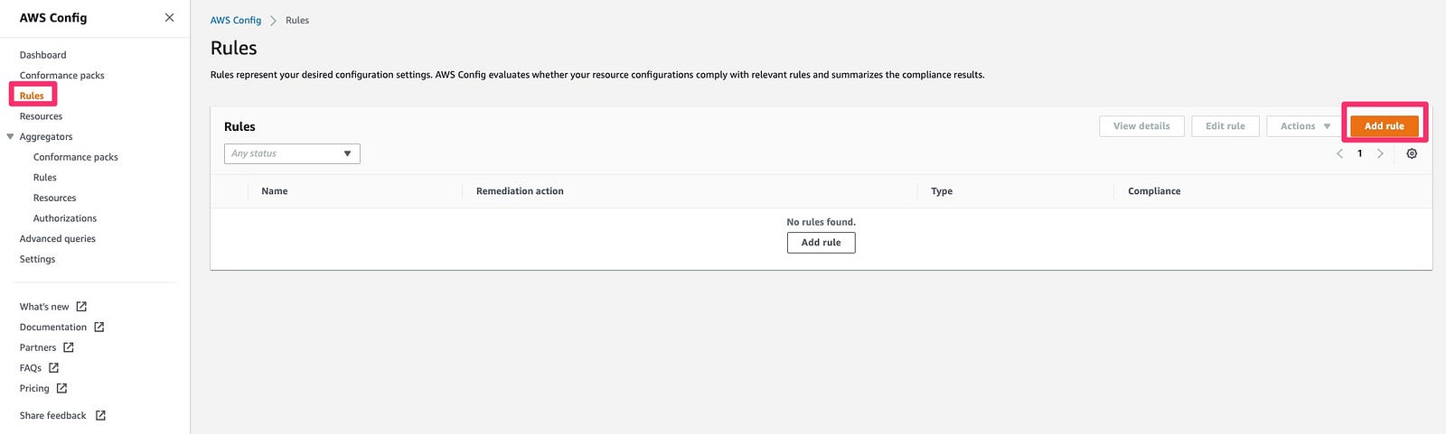
Task: Click Add rule below No rules found
Action: (x=821, y=243)
